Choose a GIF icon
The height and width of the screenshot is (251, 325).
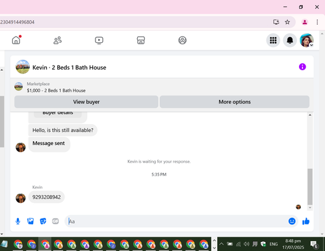[55, 221]
